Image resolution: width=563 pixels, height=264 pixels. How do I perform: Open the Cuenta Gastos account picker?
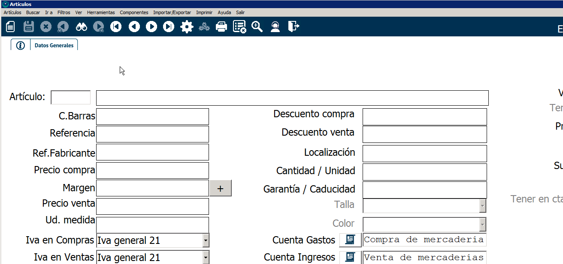click(x=350, y=240)
